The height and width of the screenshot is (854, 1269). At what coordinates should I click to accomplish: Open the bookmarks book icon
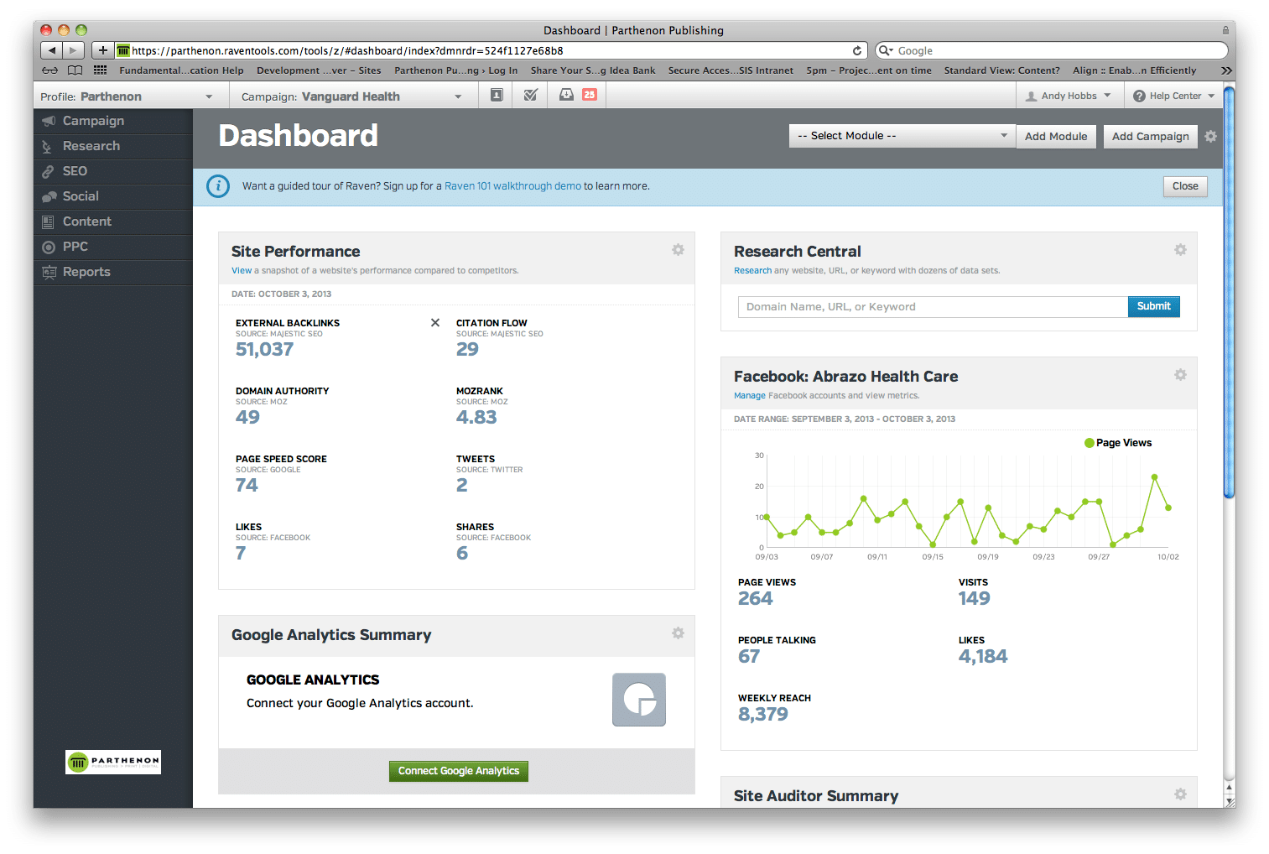[75, 70]
